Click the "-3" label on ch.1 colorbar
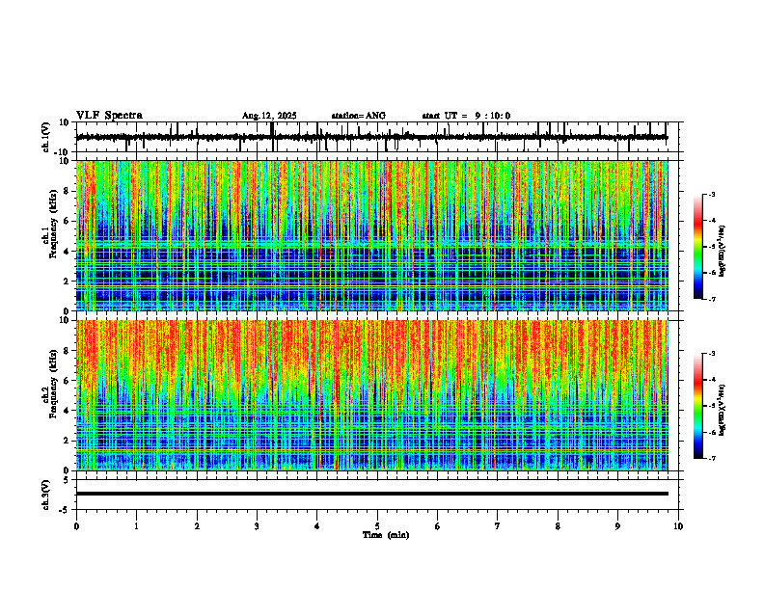The image size is (764, 590). click(x=712, y=194)
